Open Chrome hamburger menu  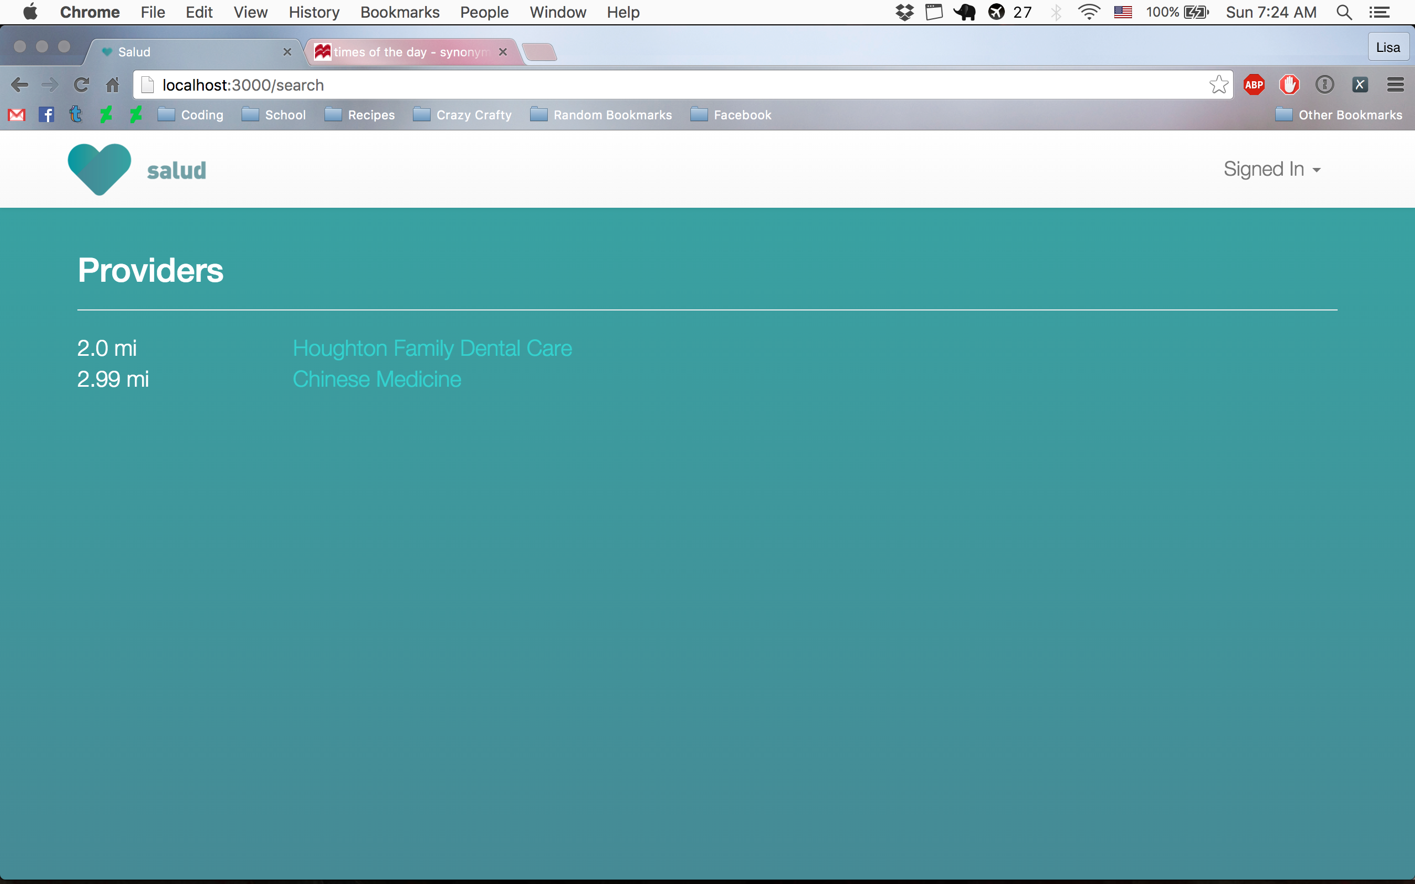click(x=1395, y=85)
